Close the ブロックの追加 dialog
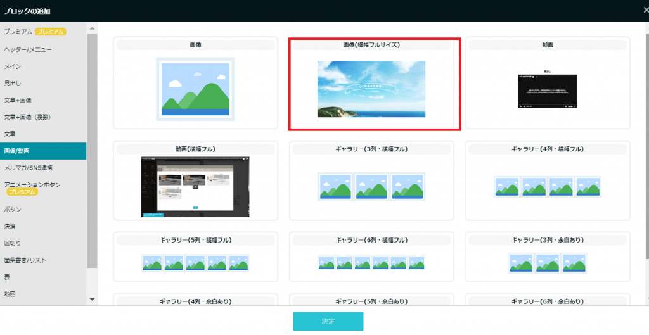 pos(645,10)
